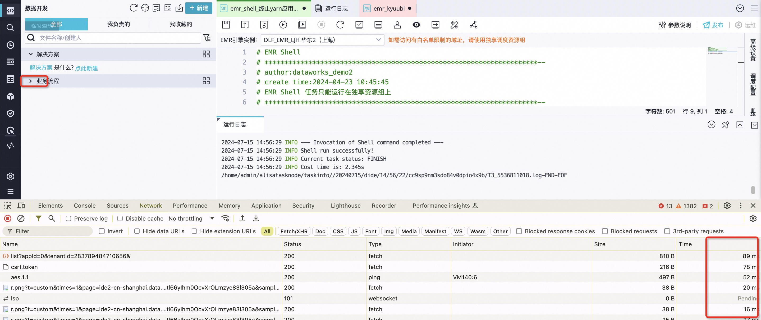Filter requests by Fetch/XHR
Image resolution: width=761 pixels, height=320 pixels.
coord(294,231)
